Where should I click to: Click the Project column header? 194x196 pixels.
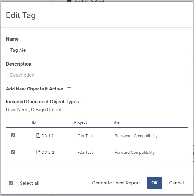click(x=80, y=122)
